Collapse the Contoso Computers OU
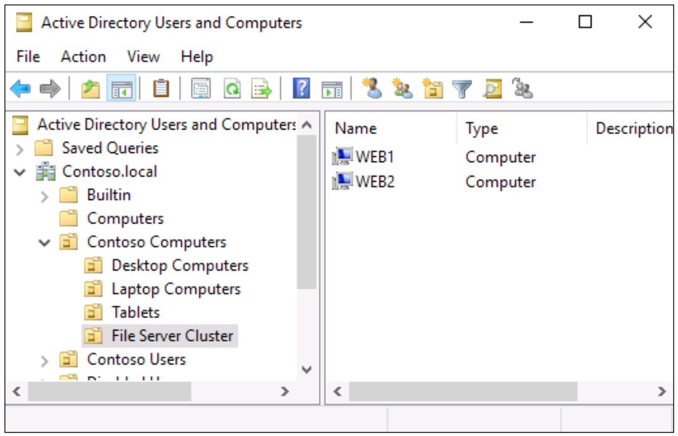 point(44,243)
